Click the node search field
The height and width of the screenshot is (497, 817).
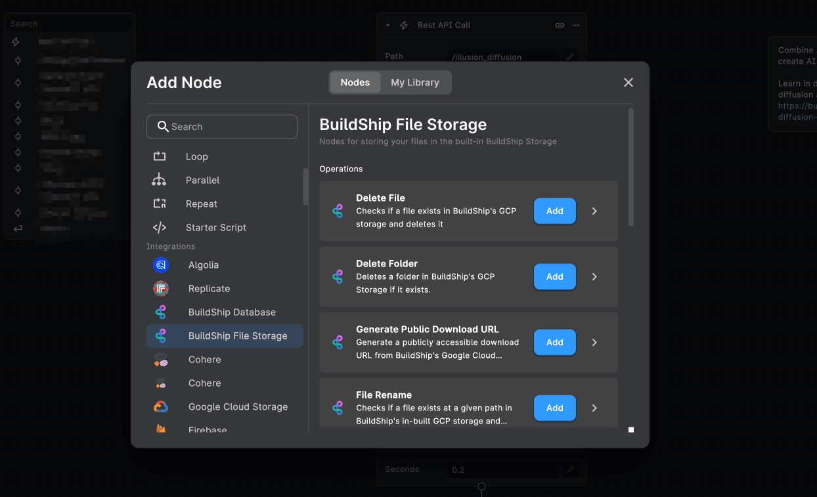[222, 126]
